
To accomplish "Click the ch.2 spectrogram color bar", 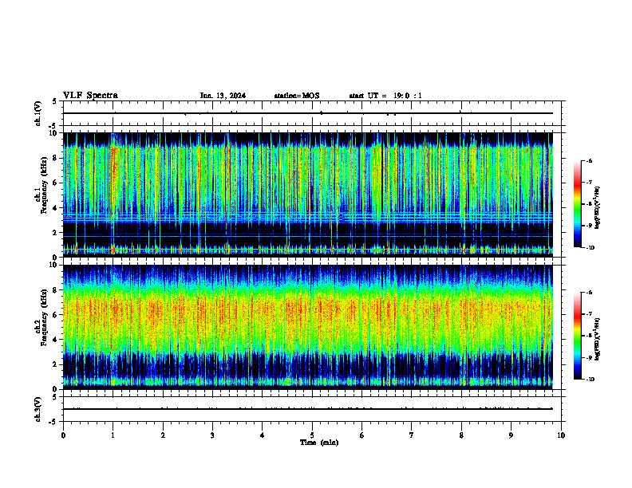I will (577, 336).
